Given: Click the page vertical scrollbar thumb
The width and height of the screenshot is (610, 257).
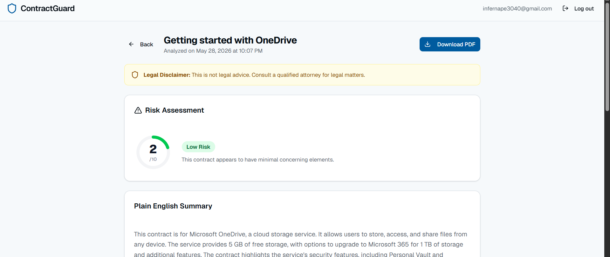Looking at the screenshot, I should point(607,56).
